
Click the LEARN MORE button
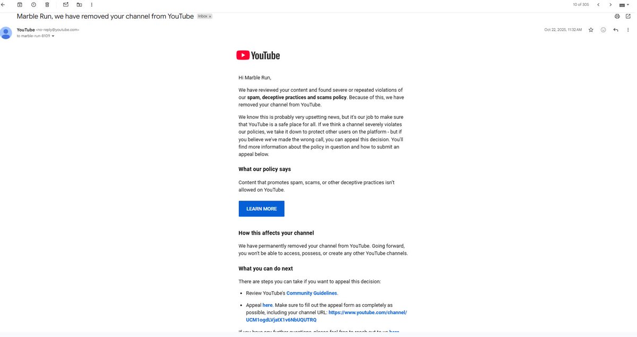point(262,209)
